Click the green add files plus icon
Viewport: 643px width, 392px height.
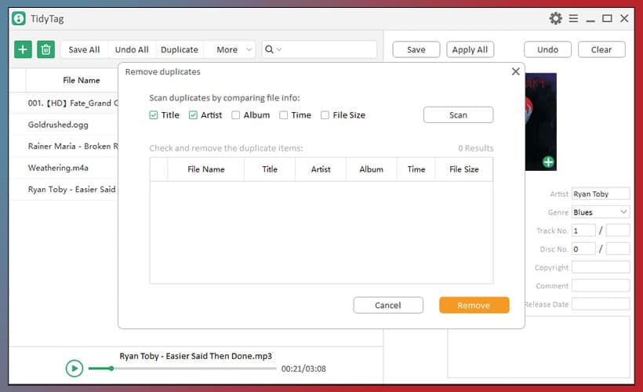[x=23, y=49]
